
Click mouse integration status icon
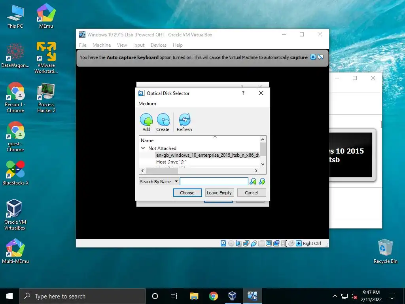[x=291, y=243]
